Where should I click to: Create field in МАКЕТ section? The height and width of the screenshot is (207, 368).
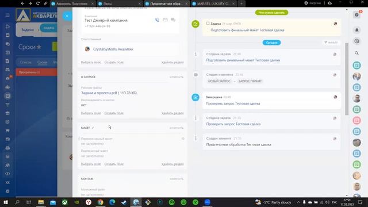(x=114, y=164)
